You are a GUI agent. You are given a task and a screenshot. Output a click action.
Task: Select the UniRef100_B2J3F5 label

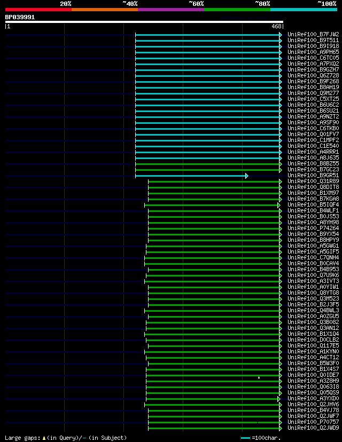[313, 304]
